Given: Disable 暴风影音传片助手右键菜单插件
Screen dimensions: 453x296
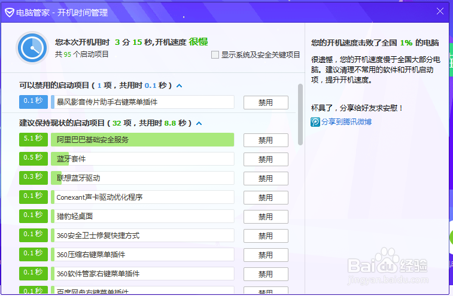Looking at the screenshot, I should [266, 102].
